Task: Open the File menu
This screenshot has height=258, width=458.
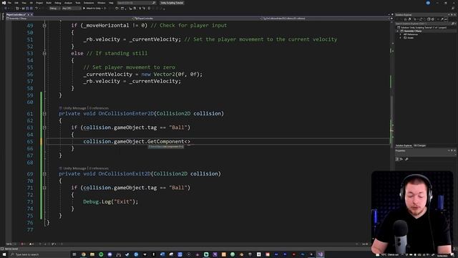Action: 9,3
